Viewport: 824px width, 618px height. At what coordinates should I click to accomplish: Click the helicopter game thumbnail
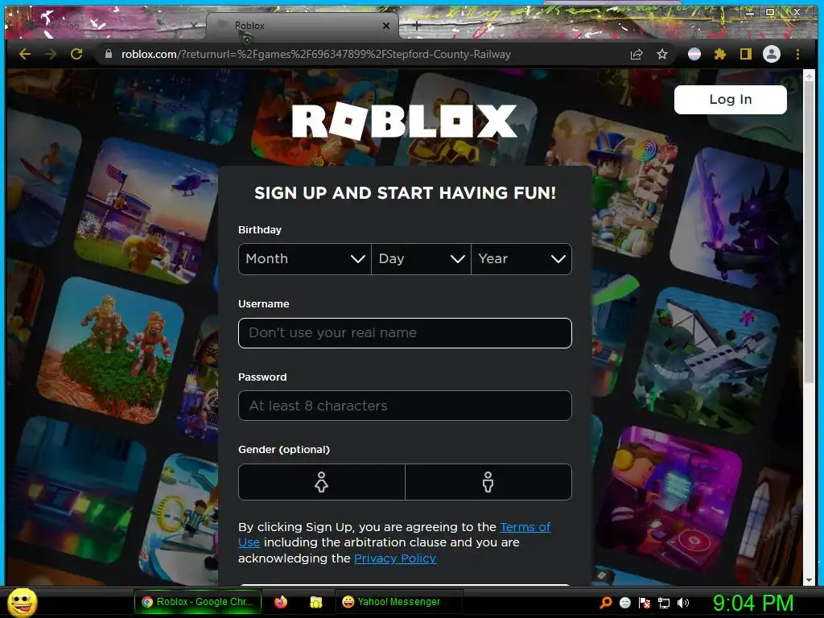[146, 211]
